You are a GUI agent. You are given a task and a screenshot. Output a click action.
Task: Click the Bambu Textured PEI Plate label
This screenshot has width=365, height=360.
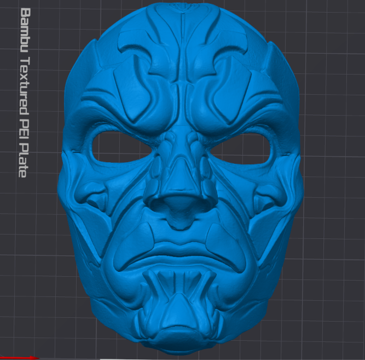(25, 93)
